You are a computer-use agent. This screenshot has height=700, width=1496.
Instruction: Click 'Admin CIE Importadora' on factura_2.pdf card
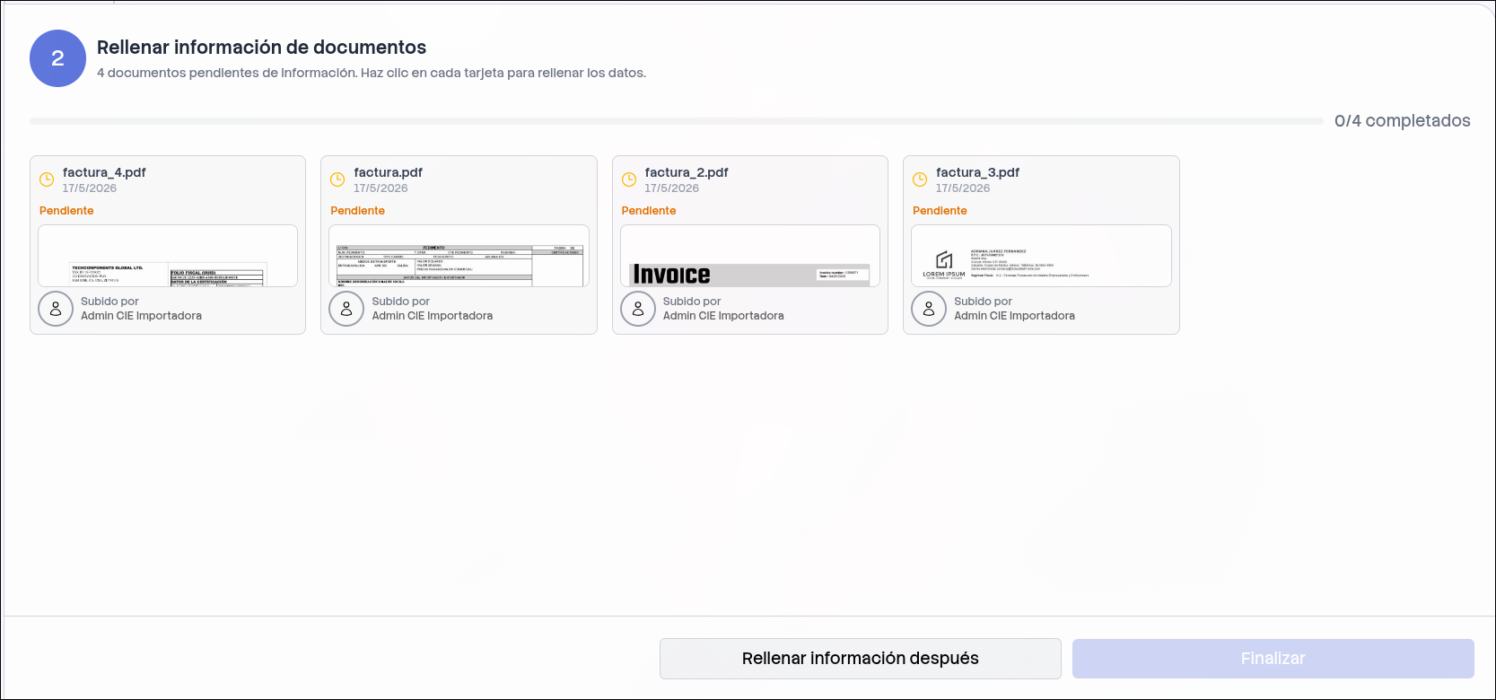click(x=723, y=316)
